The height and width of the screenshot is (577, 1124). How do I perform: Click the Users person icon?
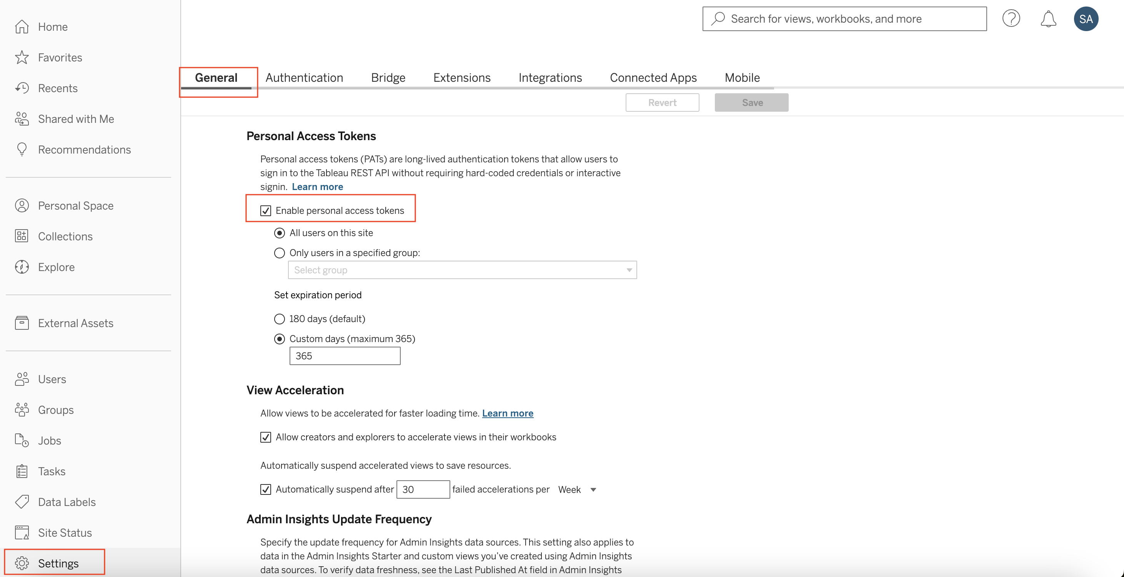pyautogui.click(x=20, y=379)
